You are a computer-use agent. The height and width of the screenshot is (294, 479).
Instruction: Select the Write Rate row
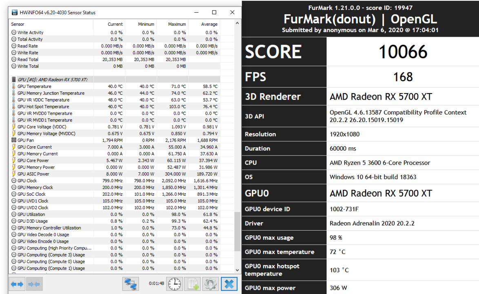point(115,53)
